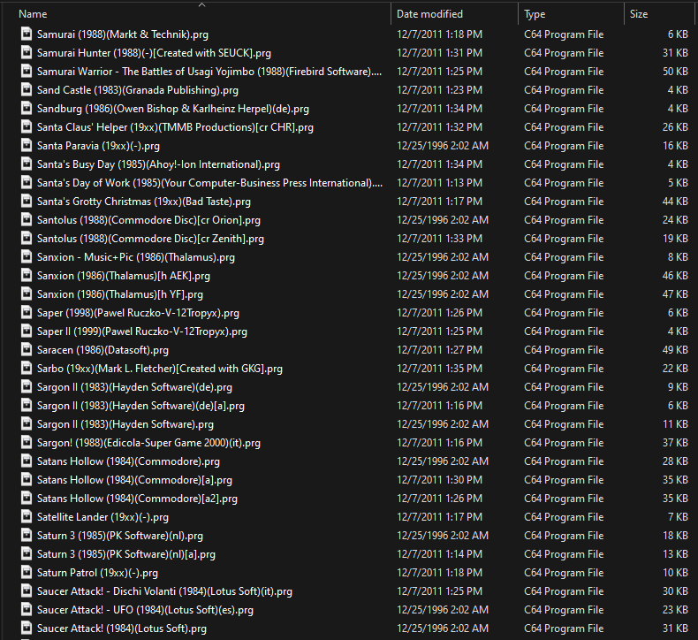Click the 12/7/2011 1:14 PM date of Saturn 3 [a]
Image resolution: width=698 pixels, height=640 pixels.
coord(439,554)
